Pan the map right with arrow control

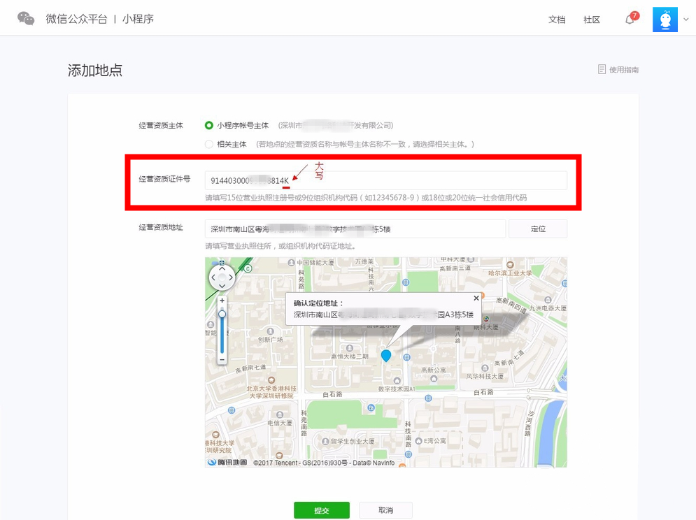232,277
